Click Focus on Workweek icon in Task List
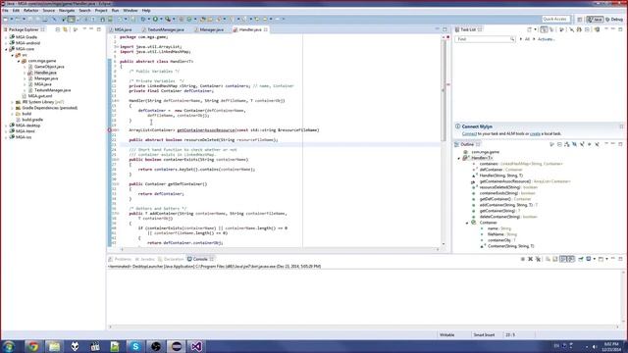This screenshot has height=353, width=628. pyautogui.click(x=561, y=29)
